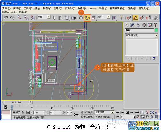Toggle 自动关键点 (Auto Key) mode
Viewport: 161px width, 132px height.
click(87, 112)
